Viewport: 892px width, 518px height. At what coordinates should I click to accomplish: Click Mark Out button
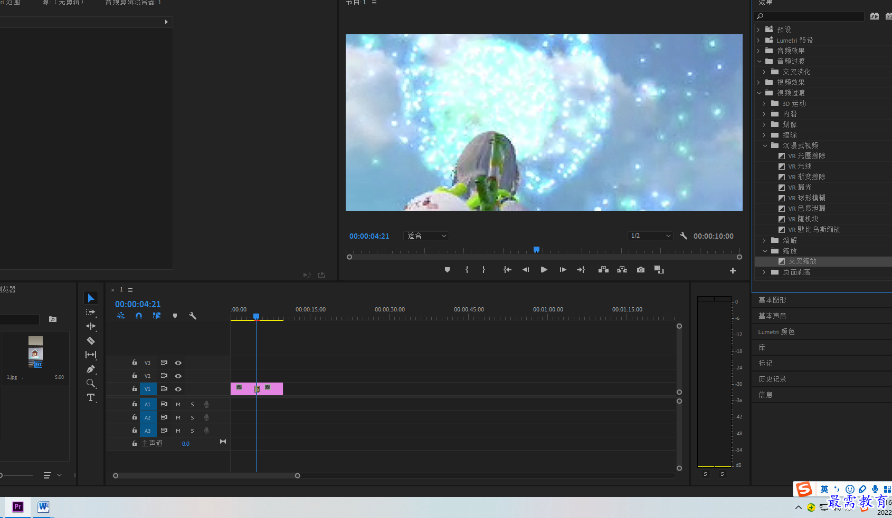tap(483, 270)
